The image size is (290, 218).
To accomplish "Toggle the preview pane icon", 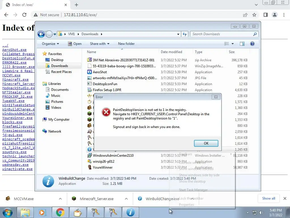I will [242, 44].
